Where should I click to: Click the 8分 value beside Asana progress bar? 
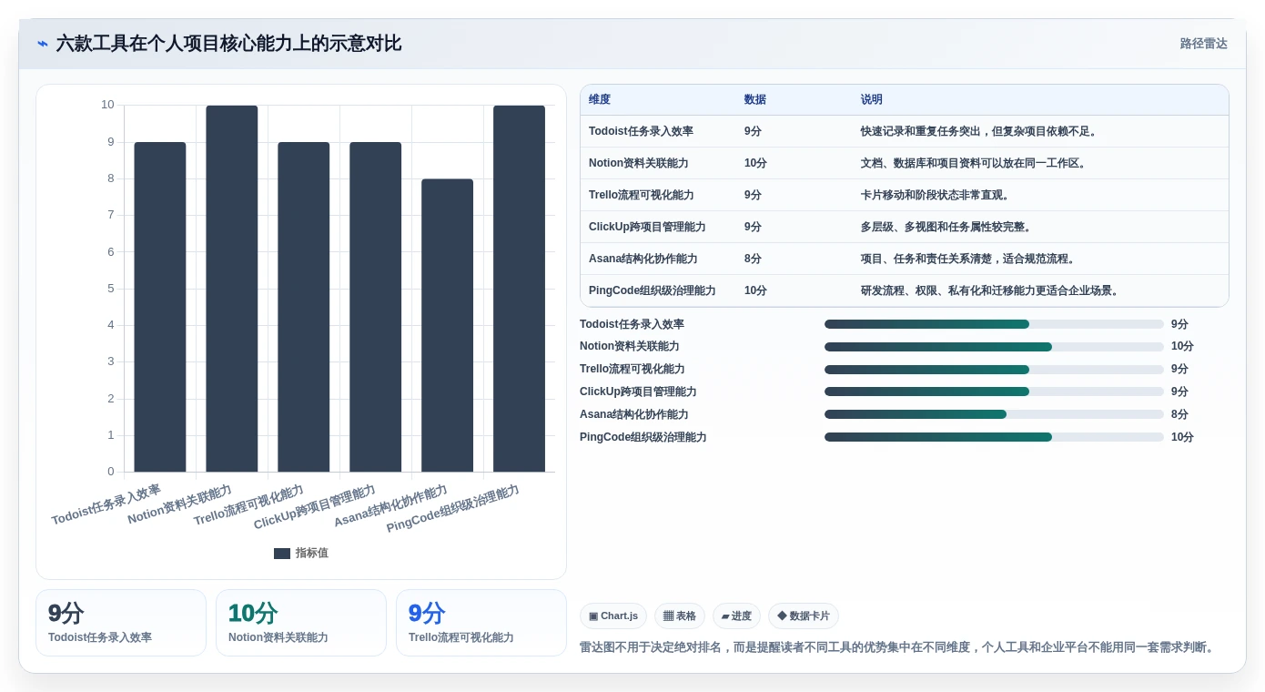1179,414
